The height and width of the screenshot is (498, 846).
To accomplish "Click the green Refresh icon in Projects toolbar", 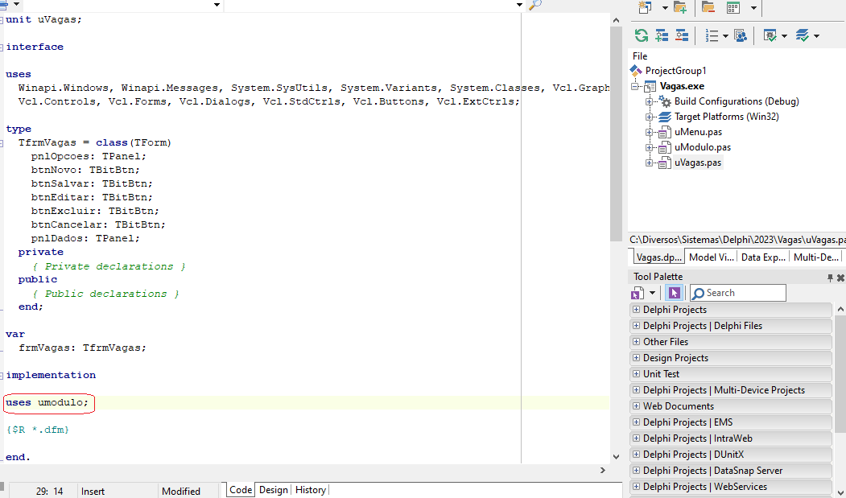I will [x=641, y=35].
